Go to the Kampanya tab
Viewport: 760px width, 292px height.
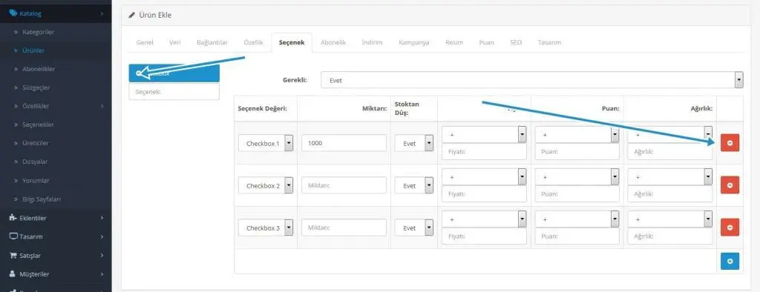click(414, 42)
